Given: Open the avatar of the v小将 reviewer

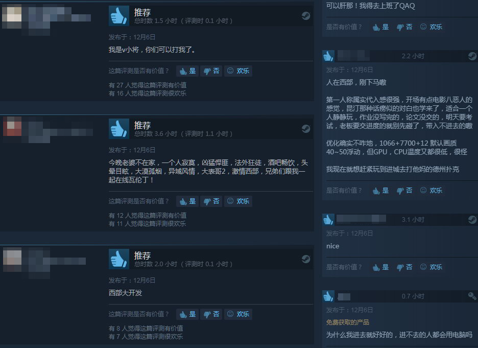Looking at the screenshot, I should click(12, 16).
